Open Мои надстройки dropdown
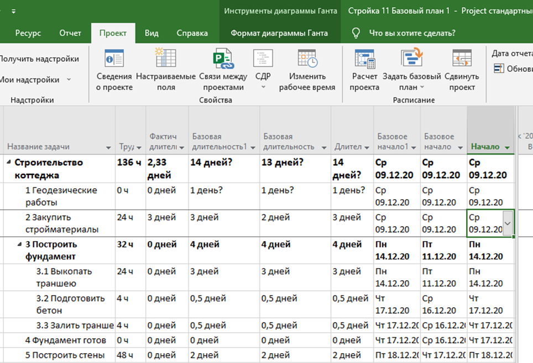The width and height of the screenshot is (533, 363). pos(35,80)
